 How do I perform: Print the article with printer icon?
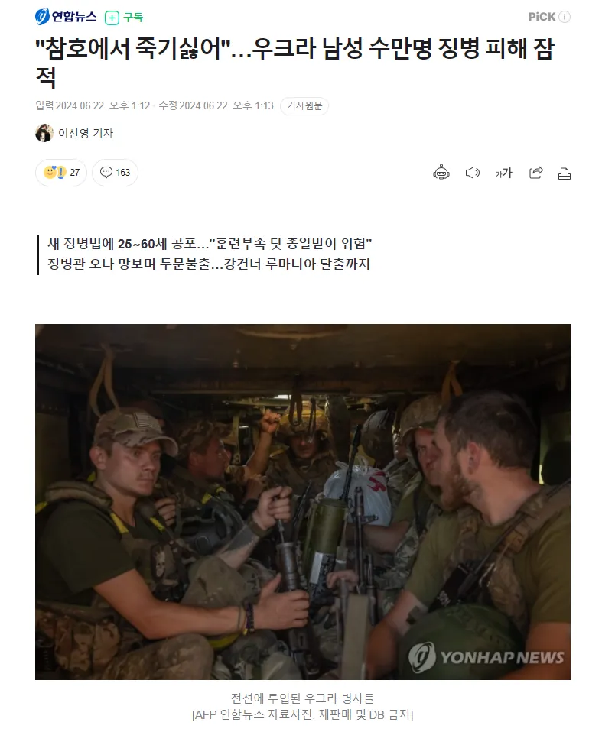click(564, 173)
